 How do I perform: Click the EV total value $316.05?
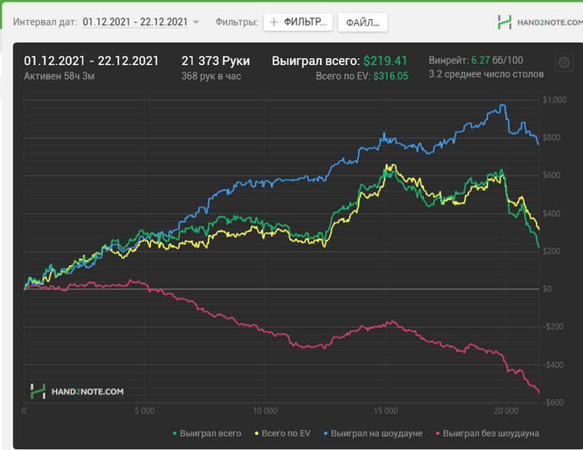391,76
